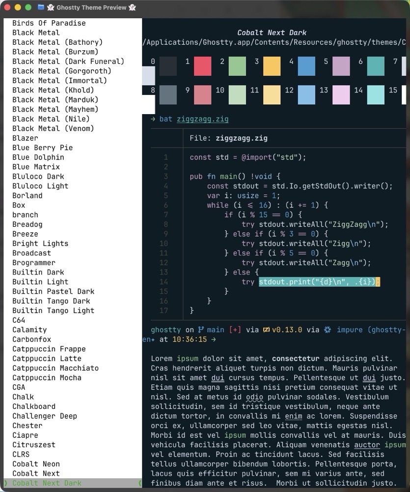This screenshot has width=410, height=492.
Task: Select the Black Metal (Venom) theme
Action: 53,128
